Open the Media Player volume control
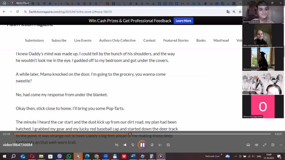Viewport: 285px width, 160px height. point(256,145)
